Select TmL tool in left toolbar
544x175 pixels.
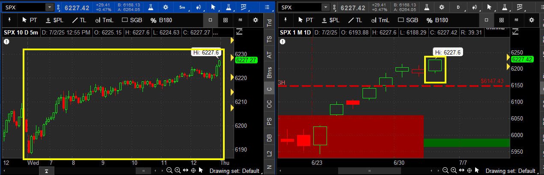click(x=104, y=20)
